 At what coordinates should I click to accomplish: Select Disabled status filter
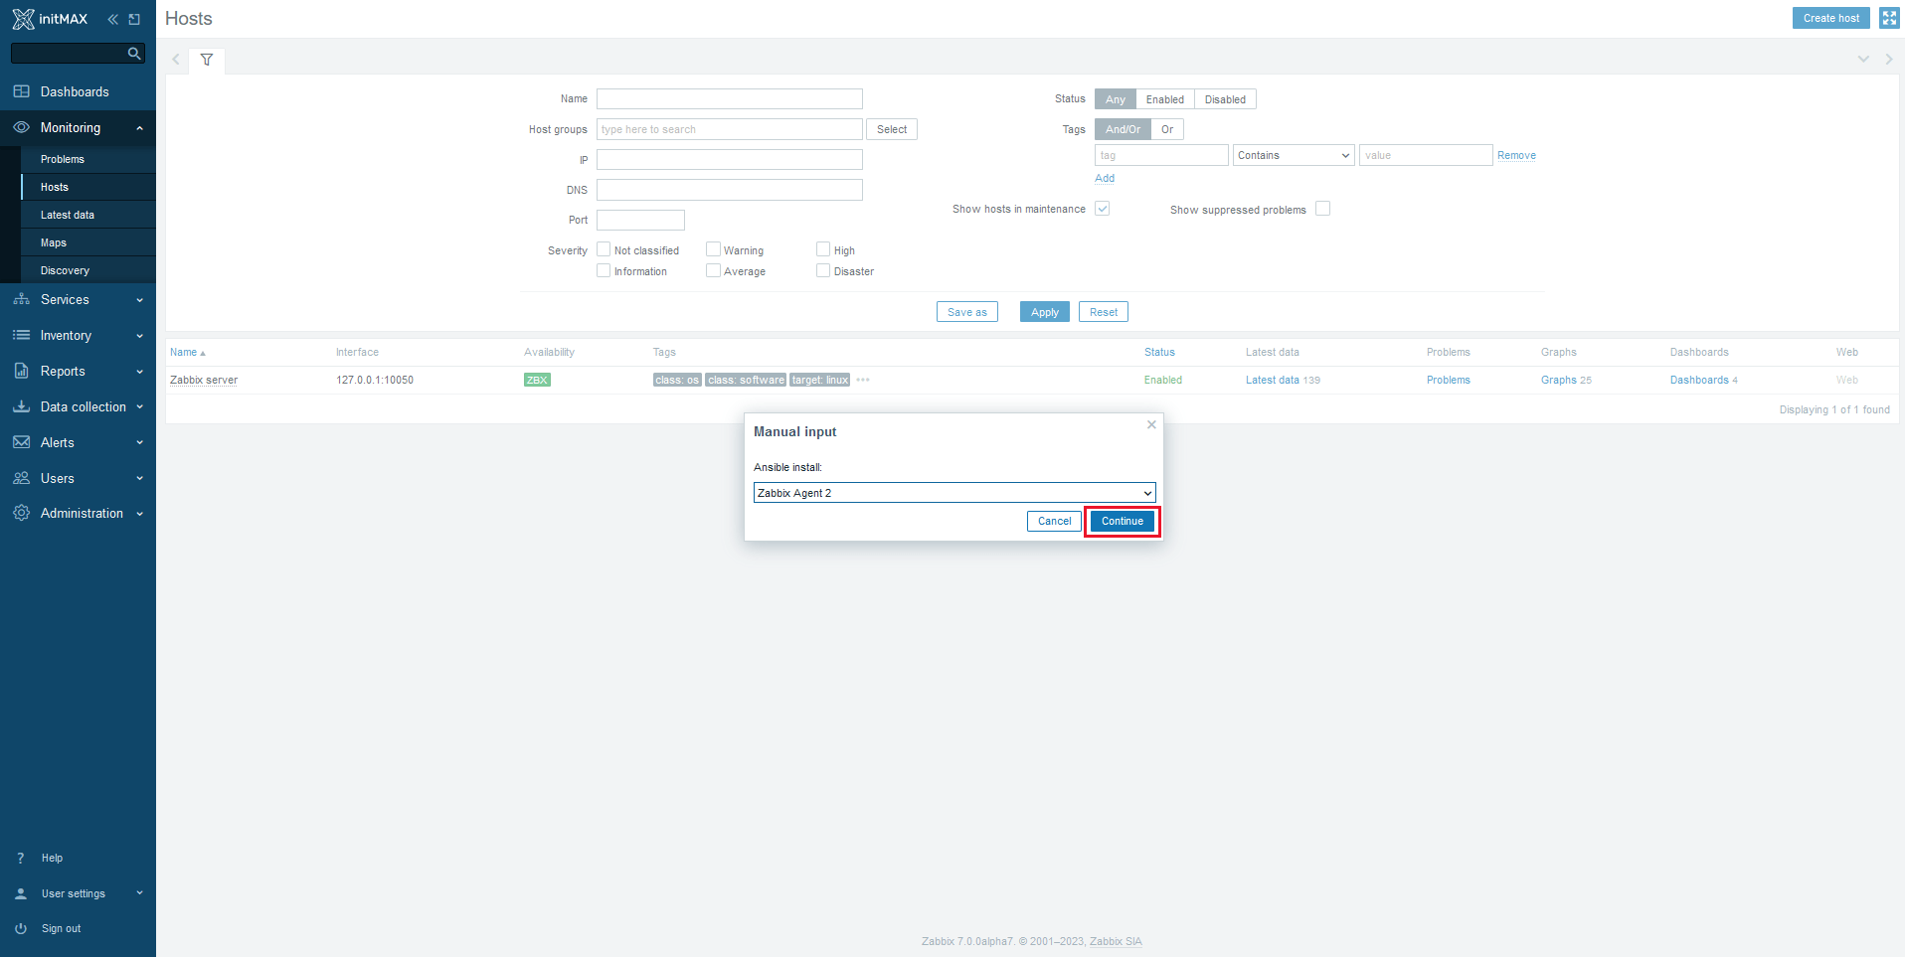pyautogui.click(x=1225, y=99)
